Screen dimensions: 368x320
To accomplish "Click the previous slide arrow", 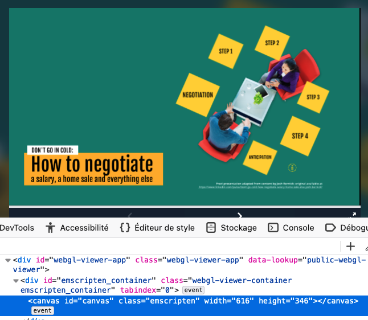I will (129, 215).
